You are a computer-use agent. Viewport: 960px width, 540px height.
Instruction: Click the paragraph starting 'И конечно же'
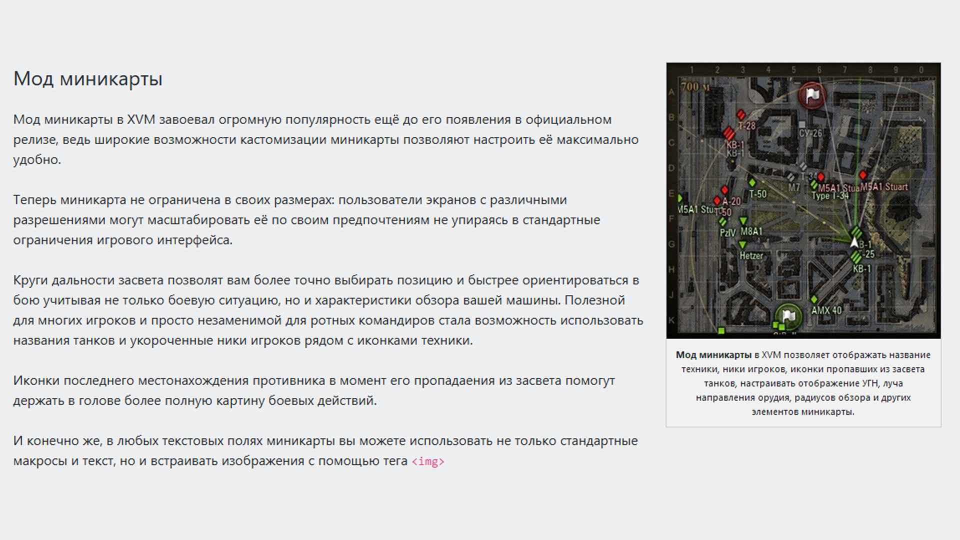pos(325,451)
